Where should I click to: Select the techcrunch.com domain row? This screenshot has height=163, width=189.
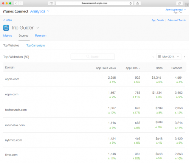pyautogui.click(x=94, y=110)
